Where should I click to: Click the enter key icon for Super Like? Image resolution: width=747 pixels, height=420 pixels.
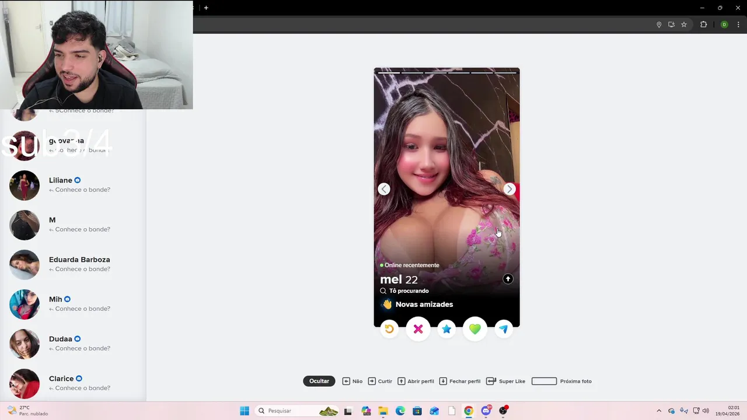(x=491, y=381)
